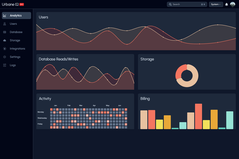The image size is (239, 159).
Task: Click the Monday row label
Action: (41, 112)
